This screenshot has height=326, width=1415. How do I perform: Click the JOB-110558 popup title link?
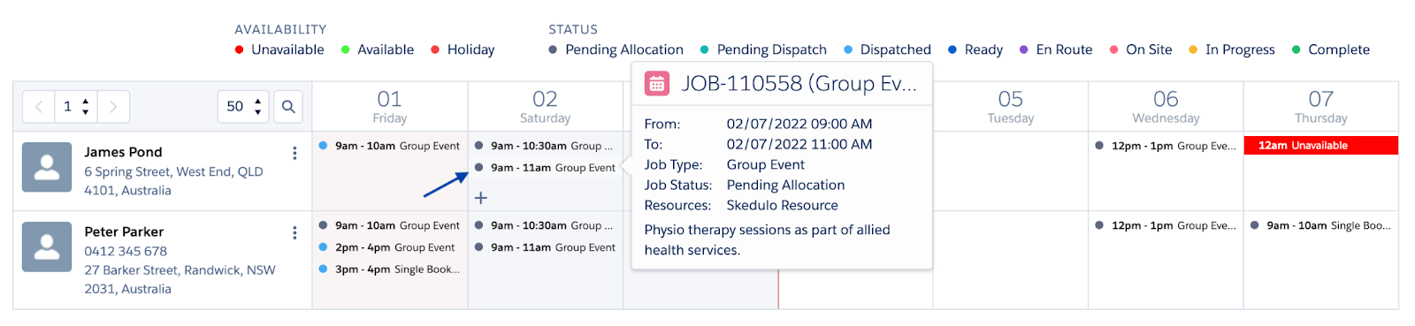(x=799, y=84)
